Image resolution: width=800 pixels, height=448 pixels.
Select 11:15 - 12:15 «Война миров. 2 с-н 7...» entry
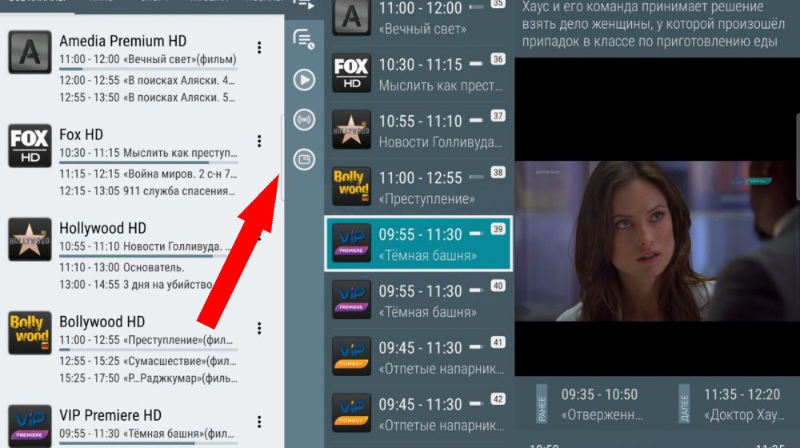point(148,174)
